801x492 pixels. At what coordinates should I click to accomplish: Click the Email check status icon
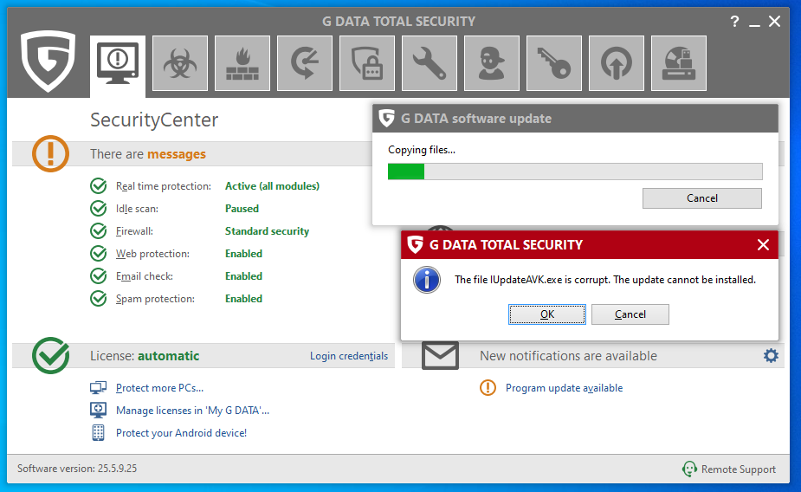coord(98,276)
